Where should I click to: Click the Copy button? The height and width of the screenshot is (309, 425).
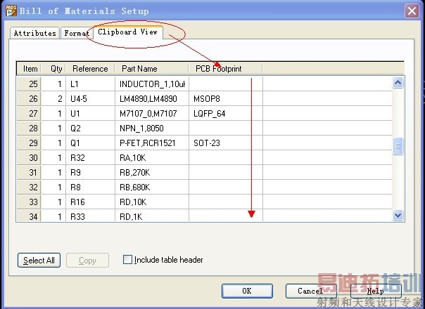(x=87, y=261)
